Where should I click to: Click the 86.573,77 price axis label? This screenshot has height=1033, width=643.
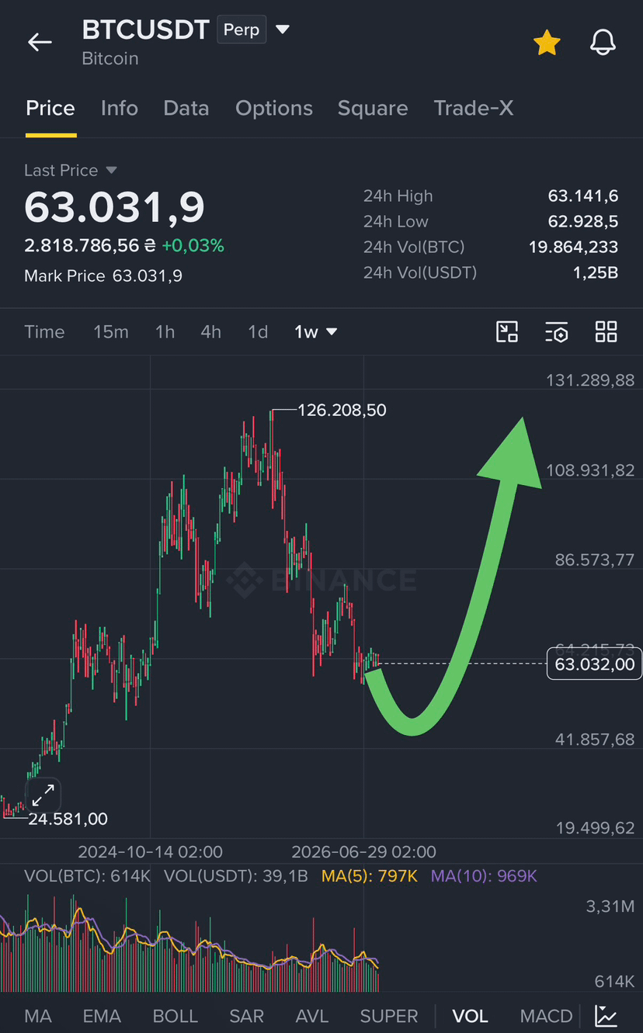pos(595,560)
